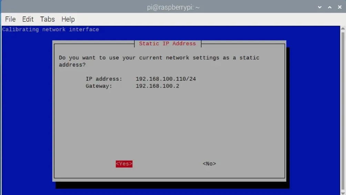Viewport: 346px width, 195px height.
Task: Click the Calibrating network interface text
Action: click(50, 30)
